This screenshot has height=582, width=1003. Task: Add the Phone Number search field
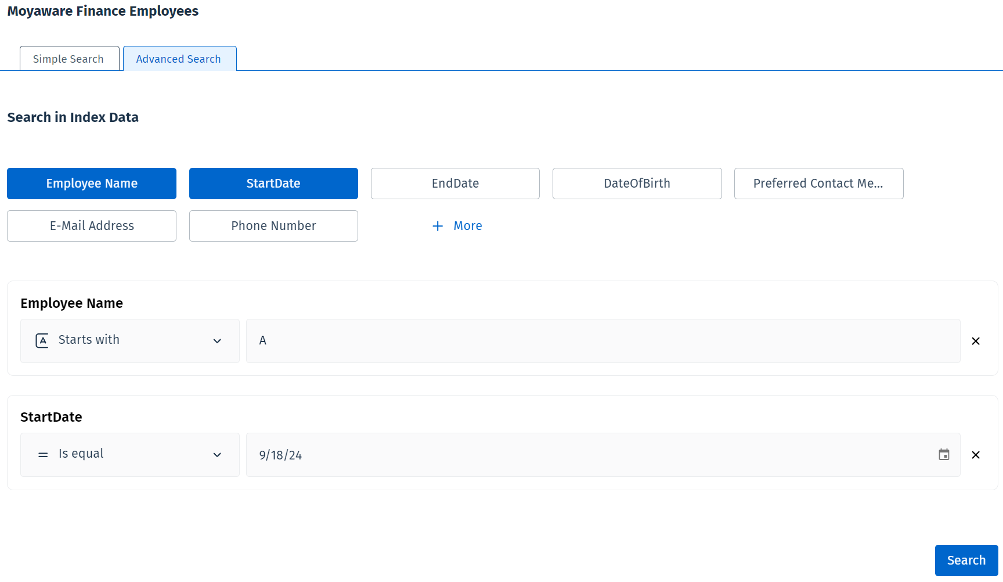point(273,226)
